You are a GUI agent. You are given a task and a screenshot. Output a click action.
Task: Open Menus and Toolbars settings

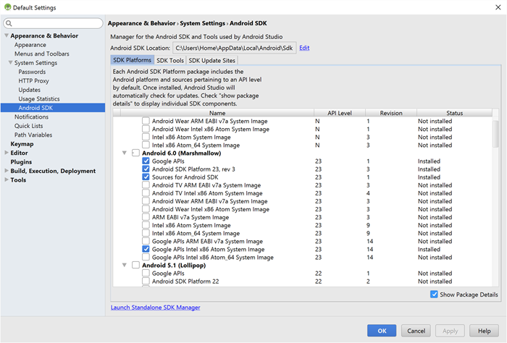click(42, 54)
